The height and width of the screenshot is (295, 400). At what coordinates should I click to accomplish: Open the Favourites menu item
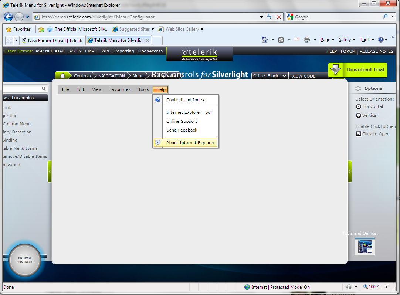(120, 89)
